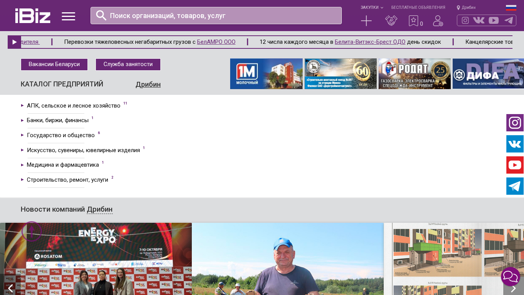Click the Instagram side floating button
524x295 pixels.
[515, 123]
